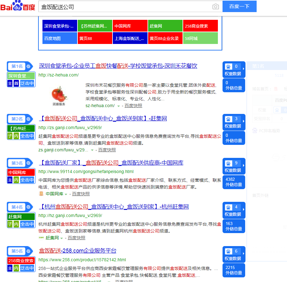Expand the arrow on the 权重数据 box showing 9
The width and height of the screenshot is (287, 282).
pyautogui.click(x=243, y=165)
